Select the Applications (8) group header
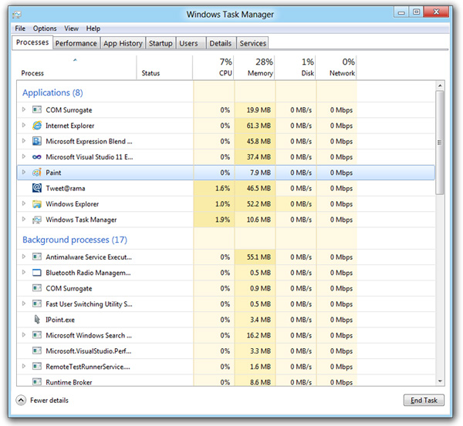 pyautogui.click(x=52, y=92)
